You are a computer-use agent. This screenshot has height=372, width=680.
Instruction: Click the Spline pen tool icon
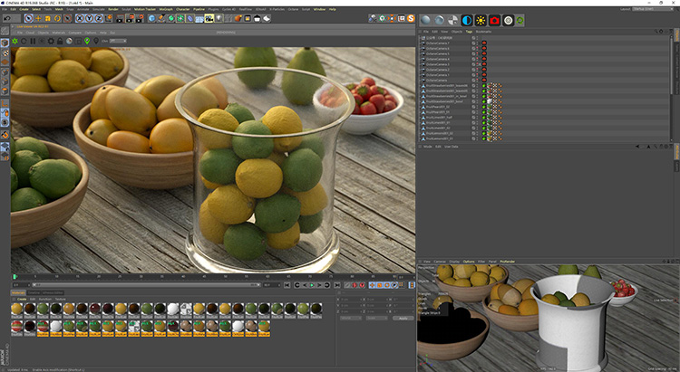(160, 18)
